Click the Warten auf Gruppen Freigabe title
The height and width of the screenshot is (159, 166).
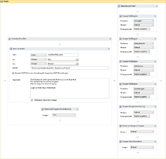pos(133,126)
